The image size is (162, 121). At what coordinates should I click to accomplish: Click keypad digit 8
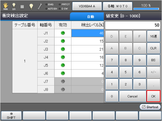pyautogui.click(x=126, y=60)
